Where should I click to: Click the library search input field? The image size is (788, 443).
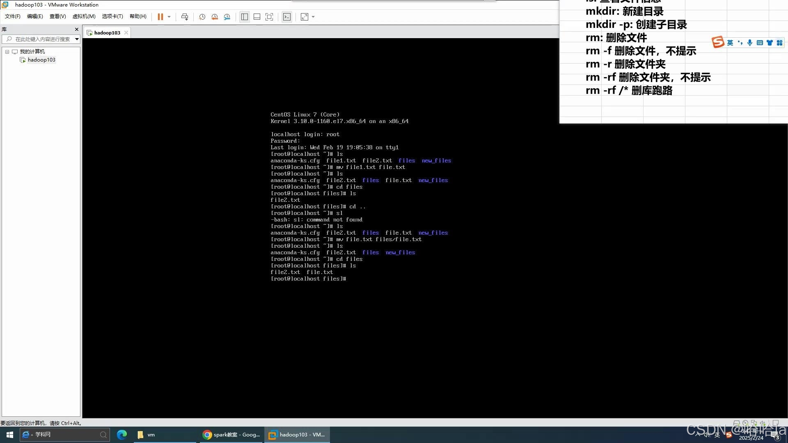click(x=43, y=39)
